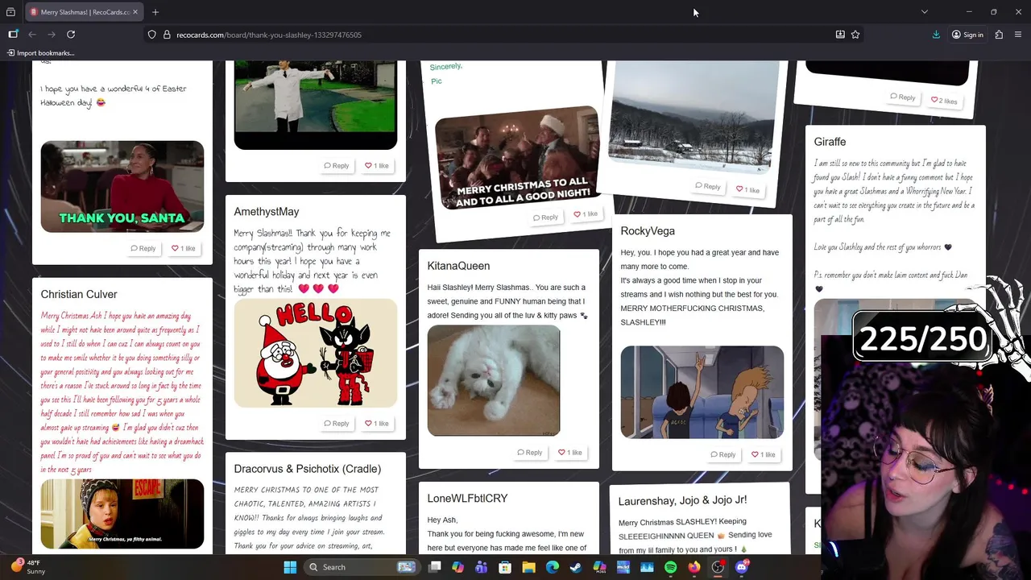The width and height of the screenshot is (1031, 580).
Task: Click the RockyVega name heading
Action: [648, 231]
